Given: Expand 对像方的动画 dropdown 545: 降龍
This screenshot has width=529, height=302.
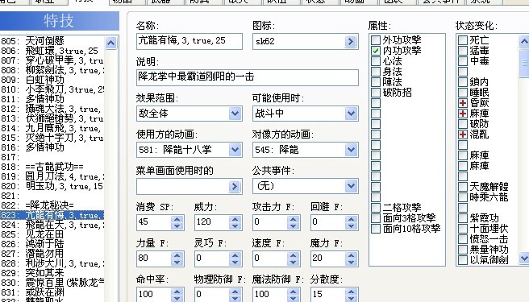Looking at the screenshot, I should 306,150.
